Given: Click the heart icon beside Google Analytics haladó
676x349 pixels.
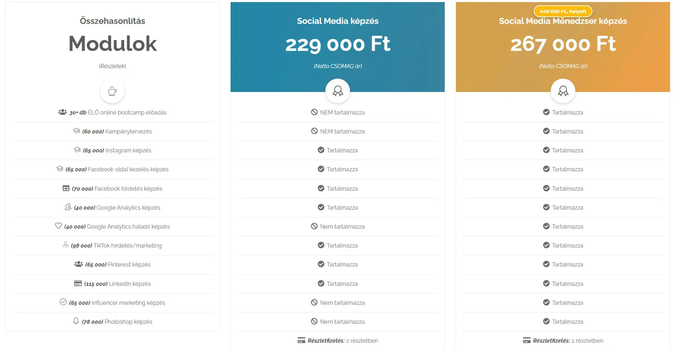Looking at the screenshot, I should pyautogui.click(x=58, y=226).
